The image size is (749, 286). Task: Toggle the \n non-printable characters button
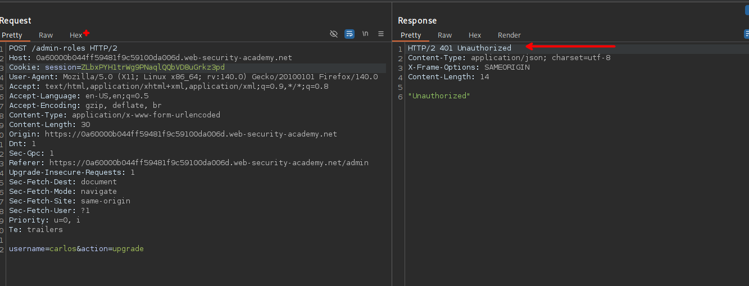(x=365, y=34)
